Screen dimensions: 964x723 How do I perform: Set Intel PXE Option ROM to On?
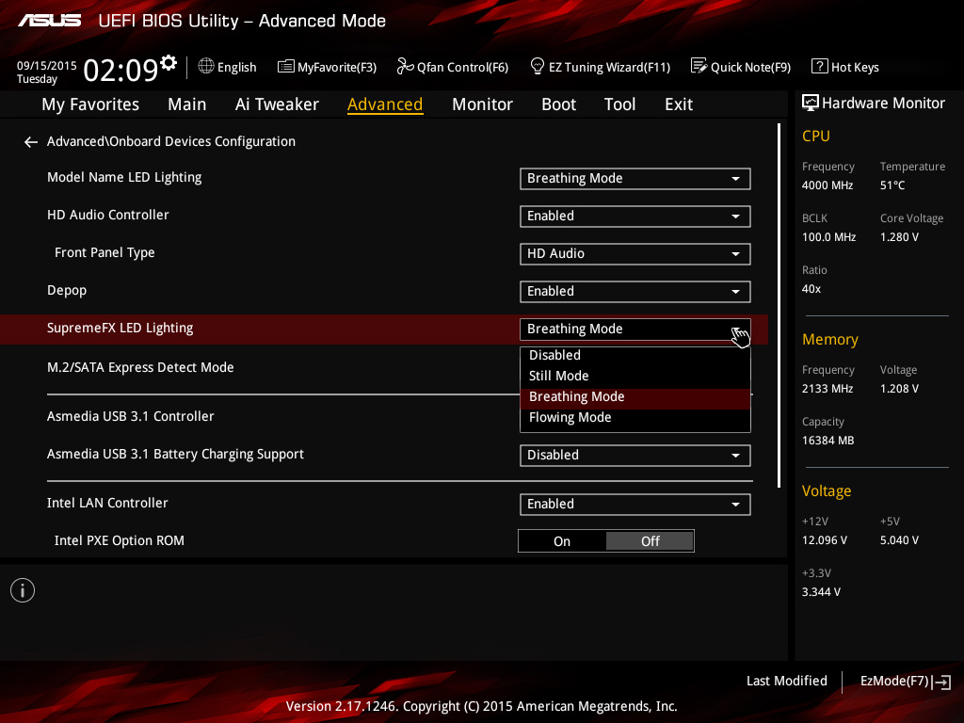[x=562, y=541]
